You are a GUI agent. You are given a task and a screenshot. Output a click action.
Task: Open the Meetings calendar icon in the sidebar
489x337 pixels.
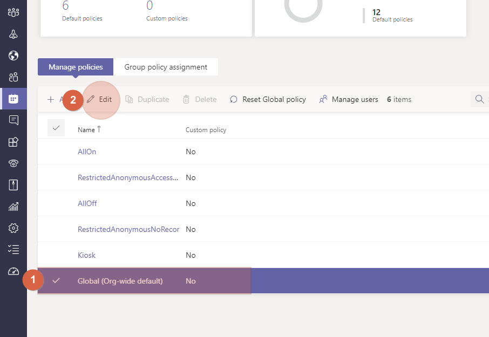(x=13, y=99)
